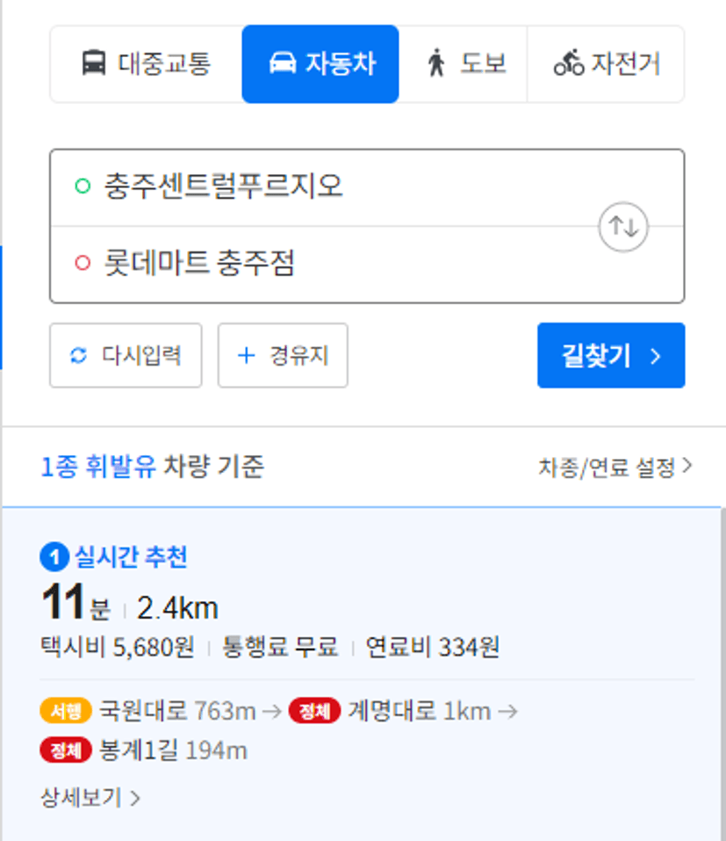Select the 11분 2.4km route summary
This screenshot has height=841, width=726.
click(x=130, y=603)
